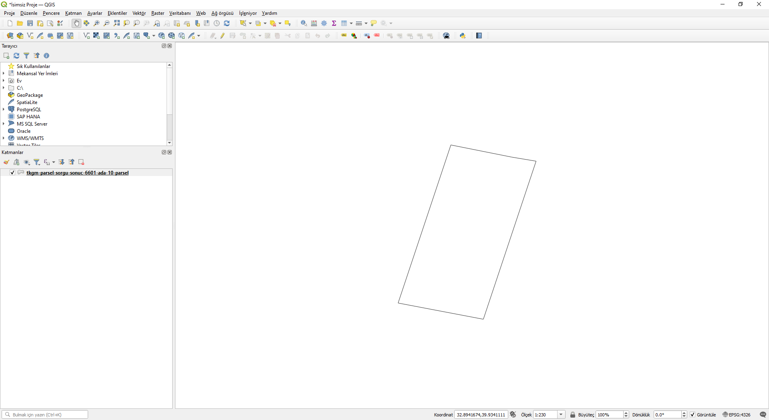Select Sık Kullanılanlar in browser tree

(33, 66)
